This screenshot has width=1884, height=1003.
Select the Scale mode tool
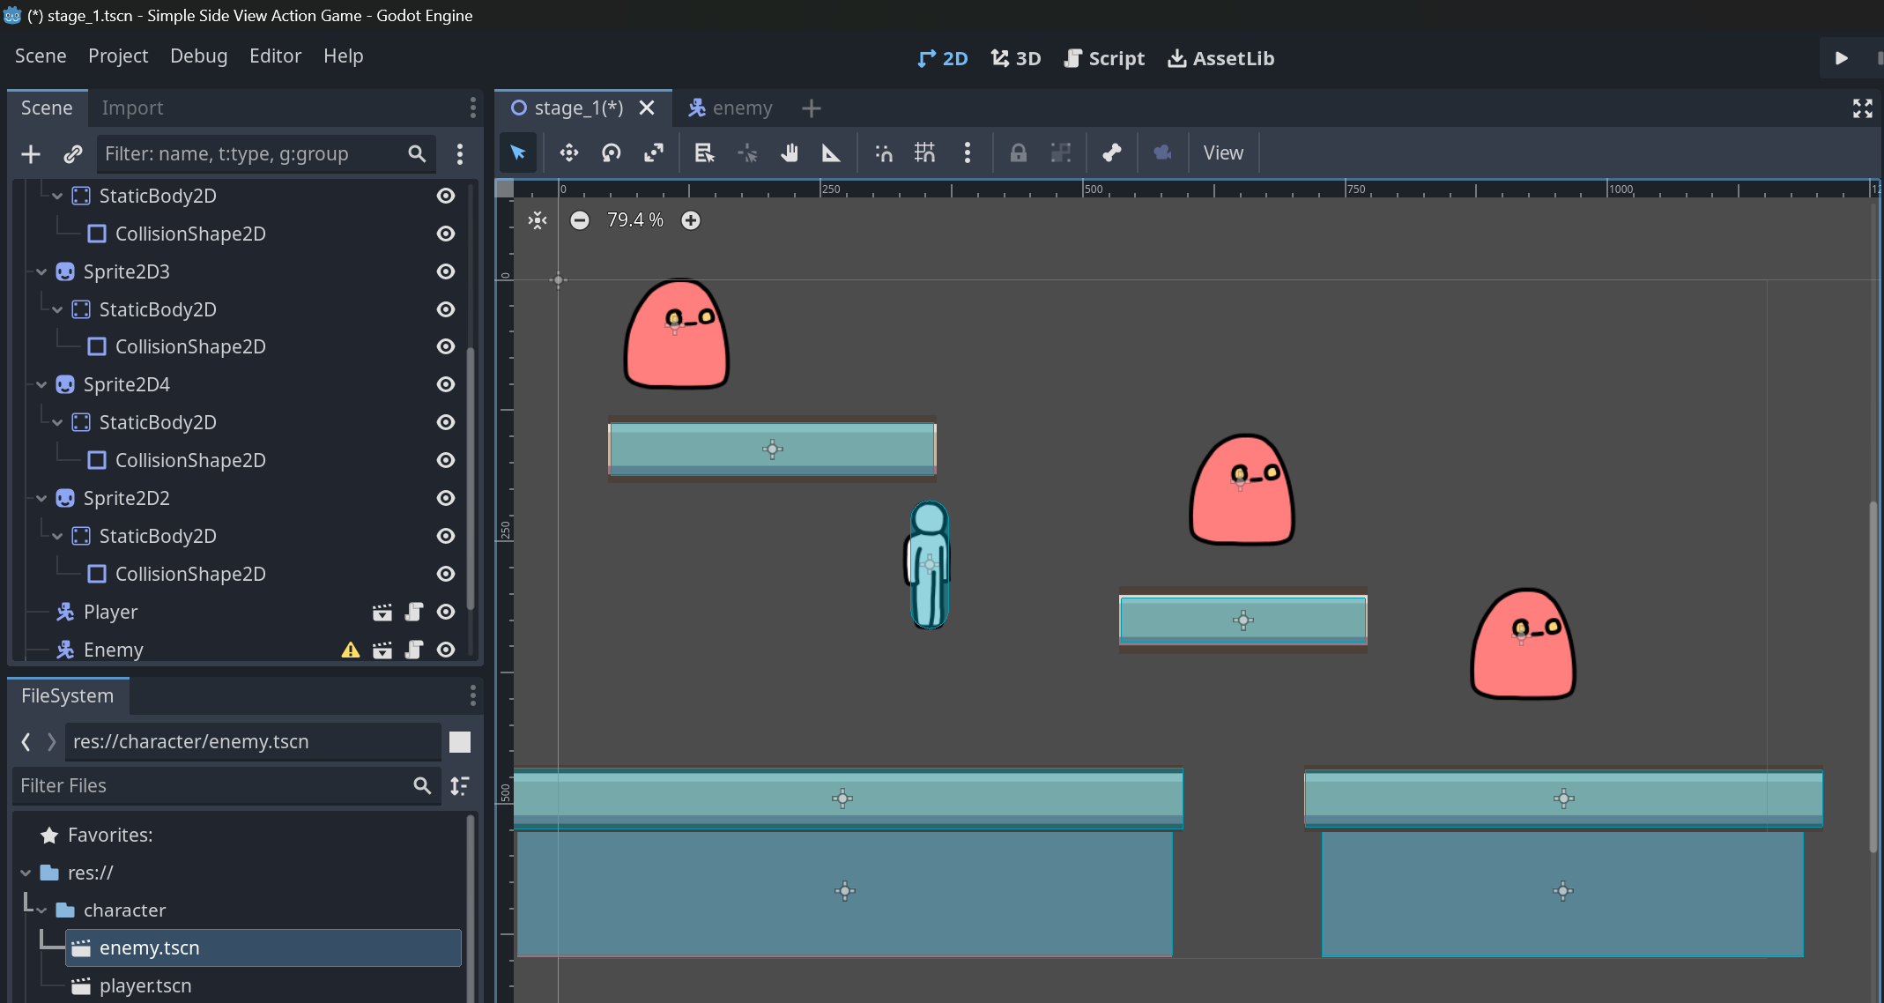point(653,153)
